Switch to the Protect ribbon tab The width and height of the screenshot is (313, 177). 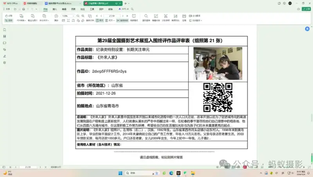[x=101, y=9]
